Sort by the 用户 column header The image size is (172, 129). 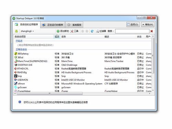(148, 37)
